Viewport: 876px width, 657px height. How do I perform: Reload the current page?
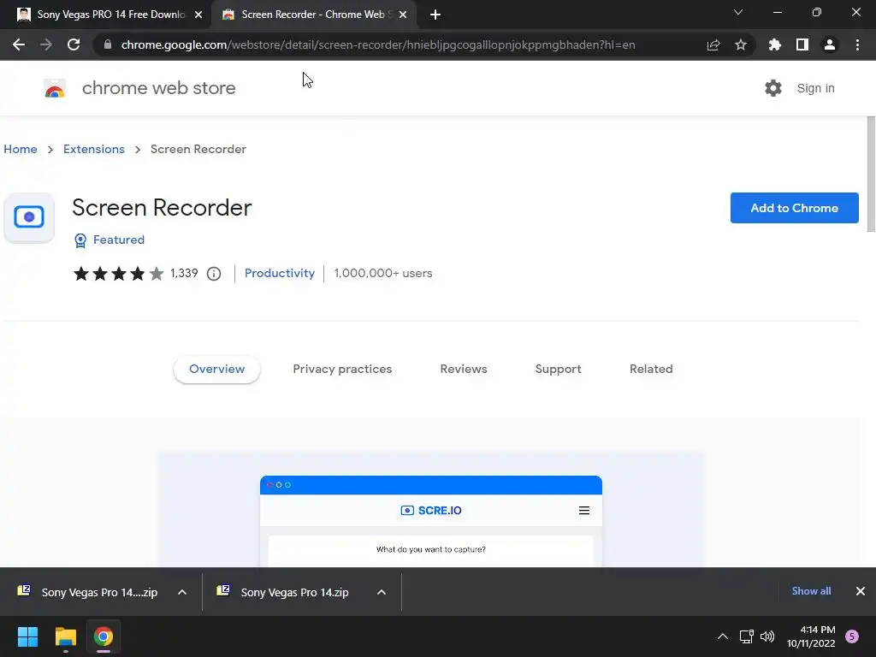[74, 44]
